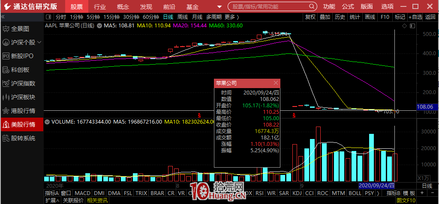
Task: Open 公式 menu
Action: [x=348, y=6]
